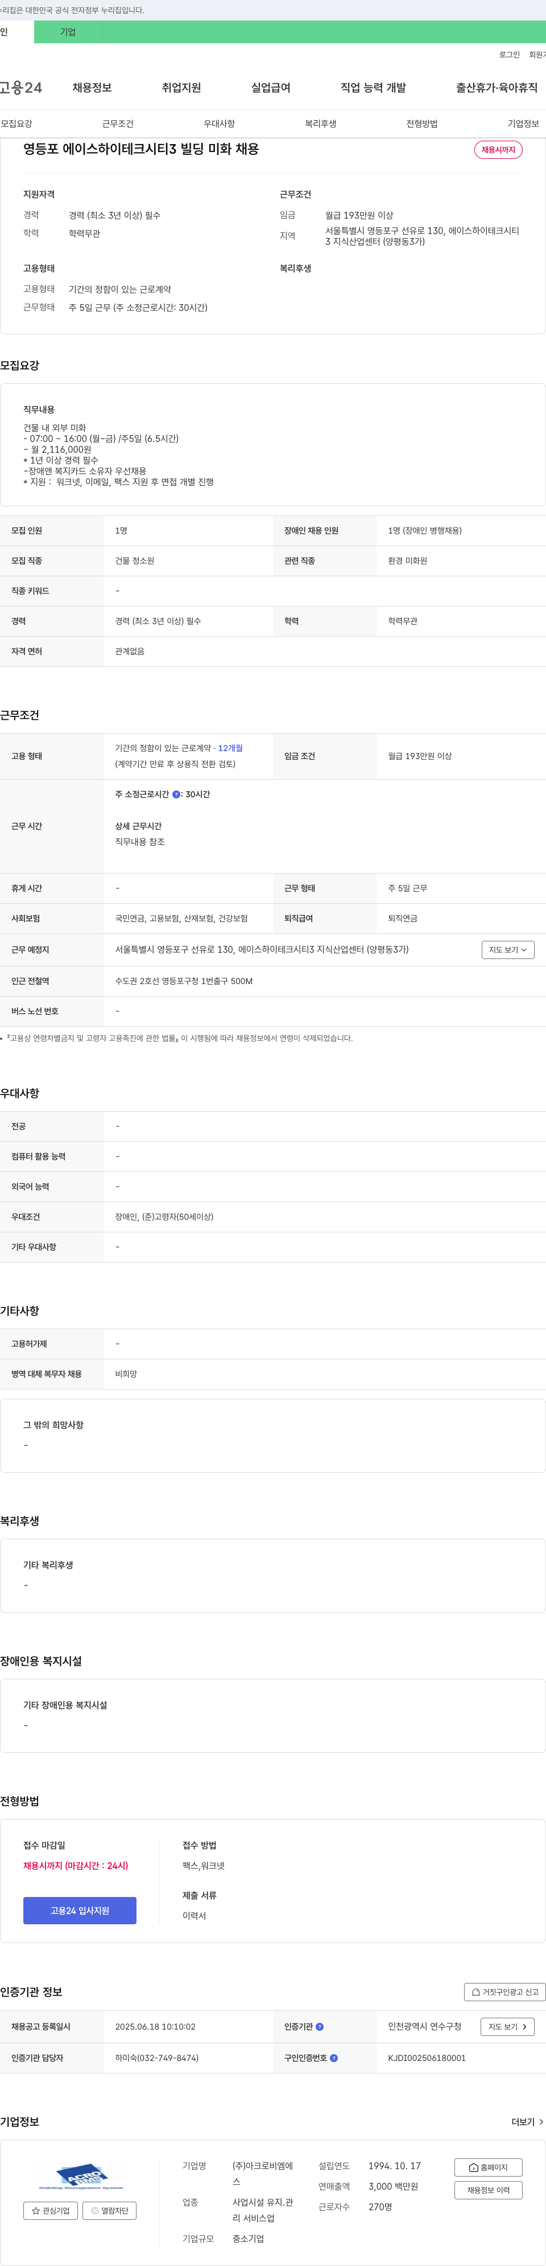The height and width of the screenshot is (2266, 546).
Task: Open the 취업지원 main menu
Action: tap(181, 88)
